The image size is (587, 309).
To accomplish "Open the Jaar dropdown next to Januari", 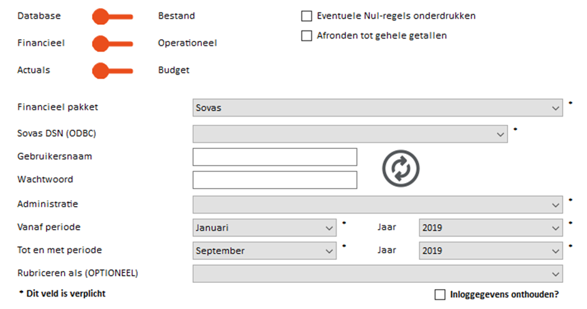I will [x=491, y=228].
